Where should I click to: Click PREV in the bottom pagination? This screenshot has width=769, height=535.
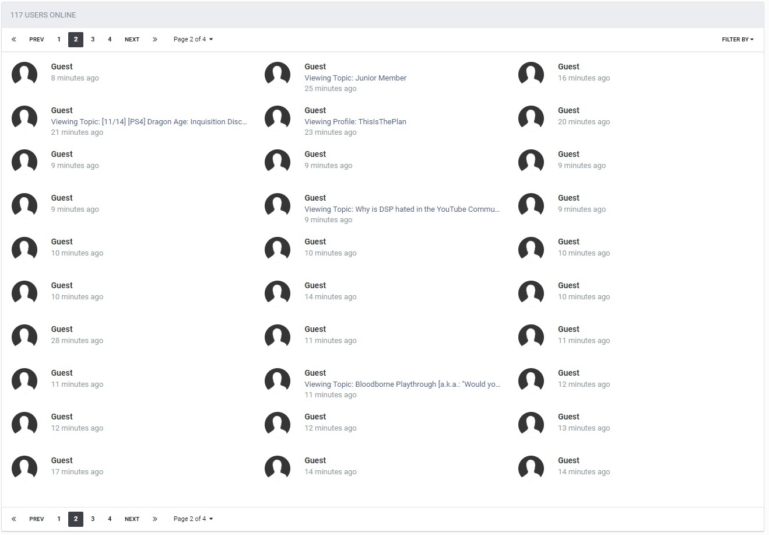pyautogui.click(x=37, y=519)
